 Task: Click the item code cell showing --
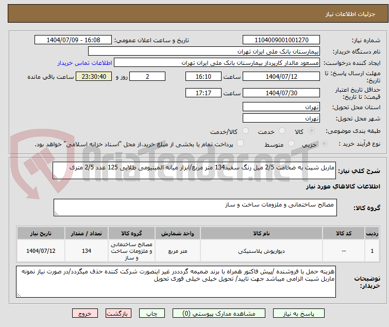click(344, 251)
